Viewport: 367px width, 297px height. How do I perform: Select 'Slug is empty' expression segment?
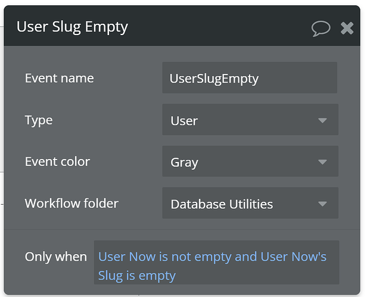(x=137, y=275)
